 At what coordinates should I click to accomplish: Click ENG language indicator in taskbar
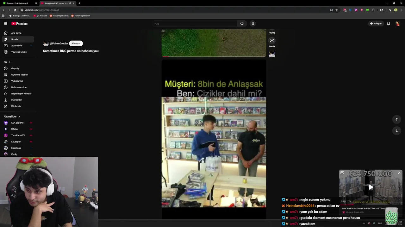point(380,223)
